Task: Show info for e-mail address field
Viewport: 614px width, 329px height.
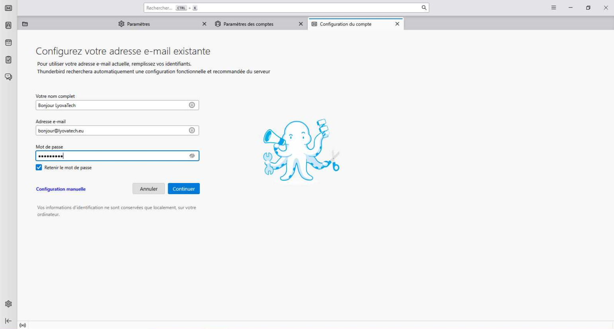Action: [192, 130]
